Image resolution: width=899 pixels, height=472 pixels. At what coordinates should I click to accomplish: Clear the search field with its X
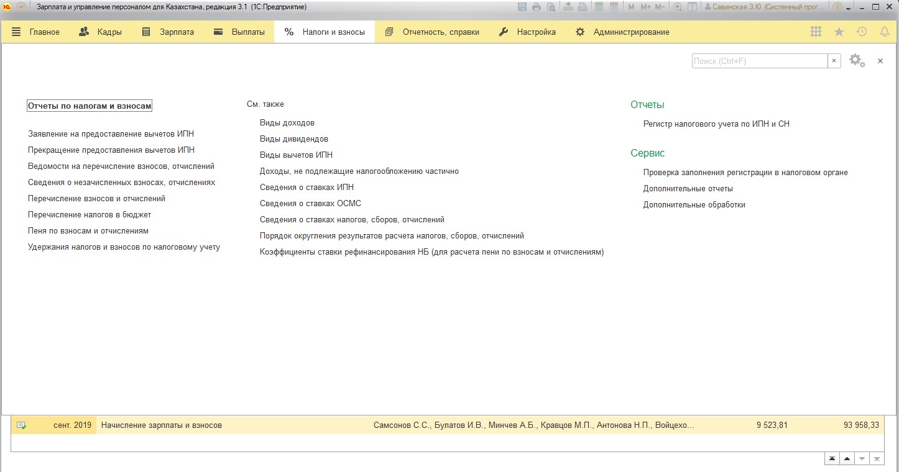point(834,61)
